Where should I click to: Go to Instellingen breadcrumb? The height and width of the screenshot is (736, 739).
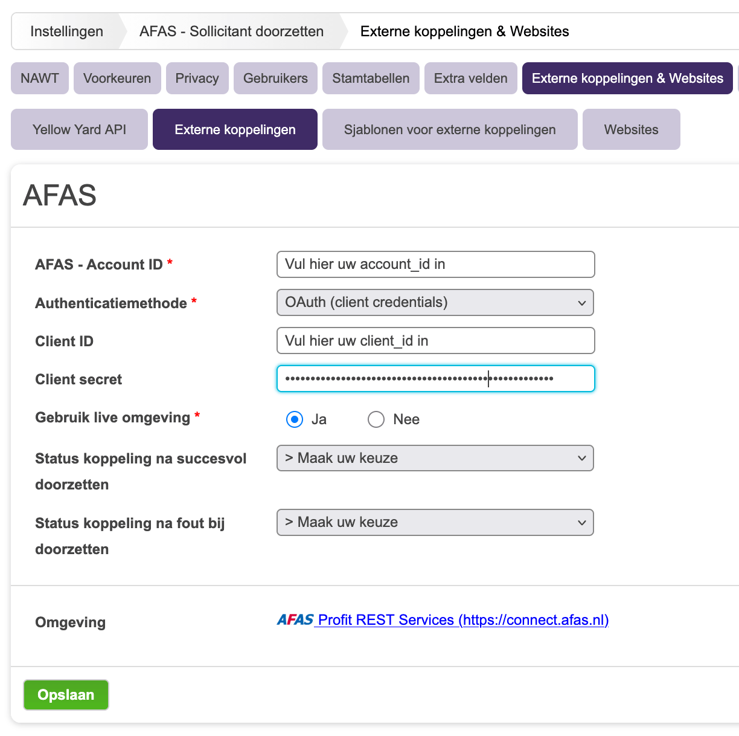66,31
